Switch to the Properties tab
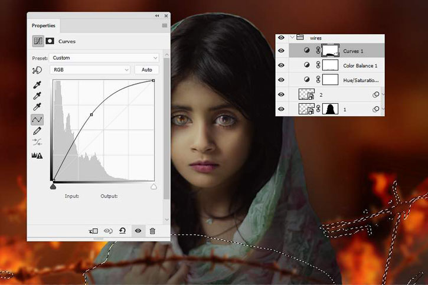Image resolution: width=428 pixels, height=285 pixels. [x=44, y=25]
